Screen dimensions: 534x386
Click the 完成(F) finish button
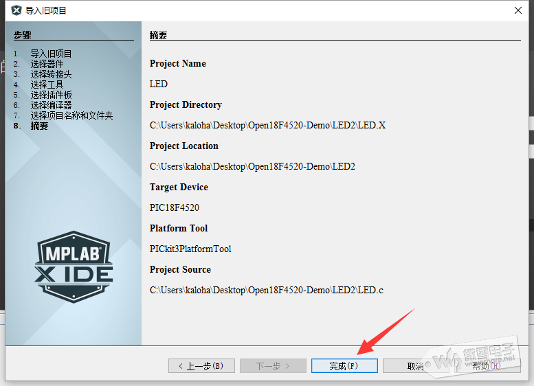coord(344,366)
